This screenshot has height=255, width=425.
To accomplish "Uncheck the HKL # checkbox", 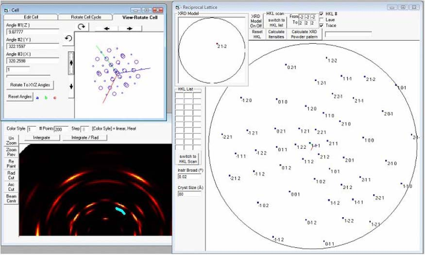I will click(322, 14).
